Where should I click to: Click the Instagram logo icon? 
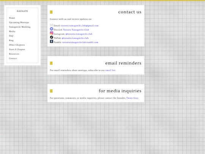[x=52, y=33]
